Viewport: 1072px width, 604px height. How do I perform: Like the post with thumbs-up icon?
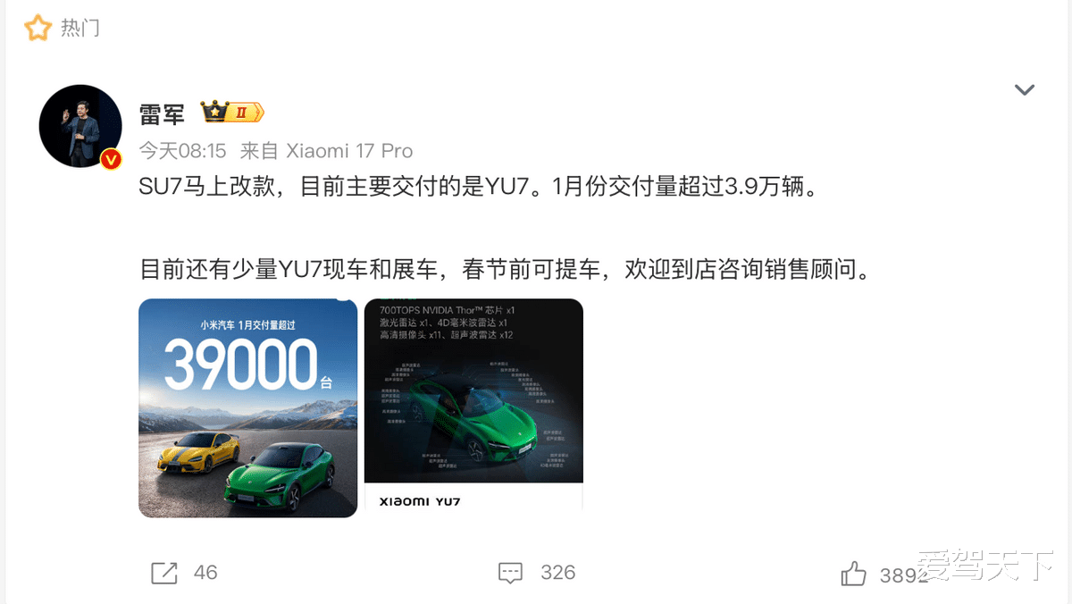click(853, 574)
